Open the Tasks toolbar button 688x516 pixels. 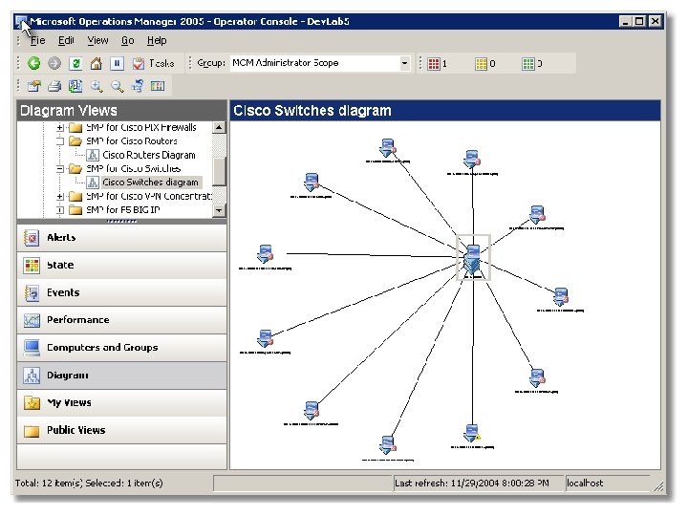153,63
